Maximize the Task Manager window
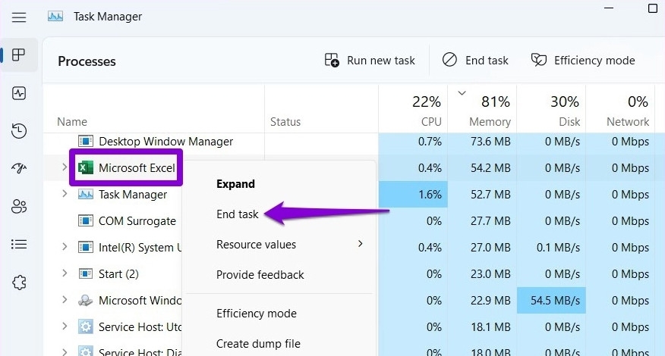Viewport: 665px width, 356px height. [x=653, y=8]
